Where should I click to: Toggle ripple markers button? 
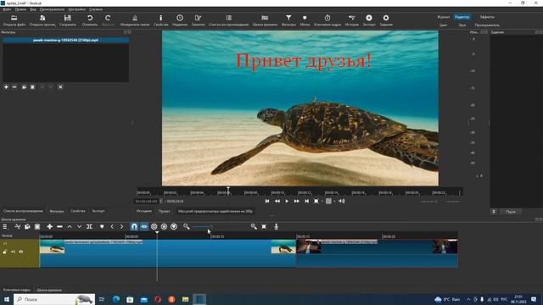174,226
